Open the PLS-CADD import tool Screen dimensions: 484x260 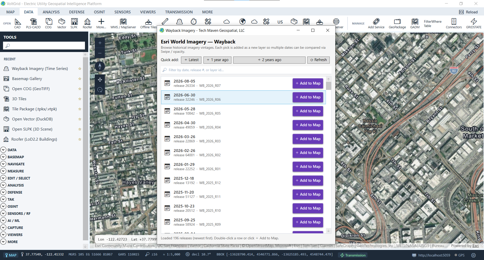click(33, 23)
